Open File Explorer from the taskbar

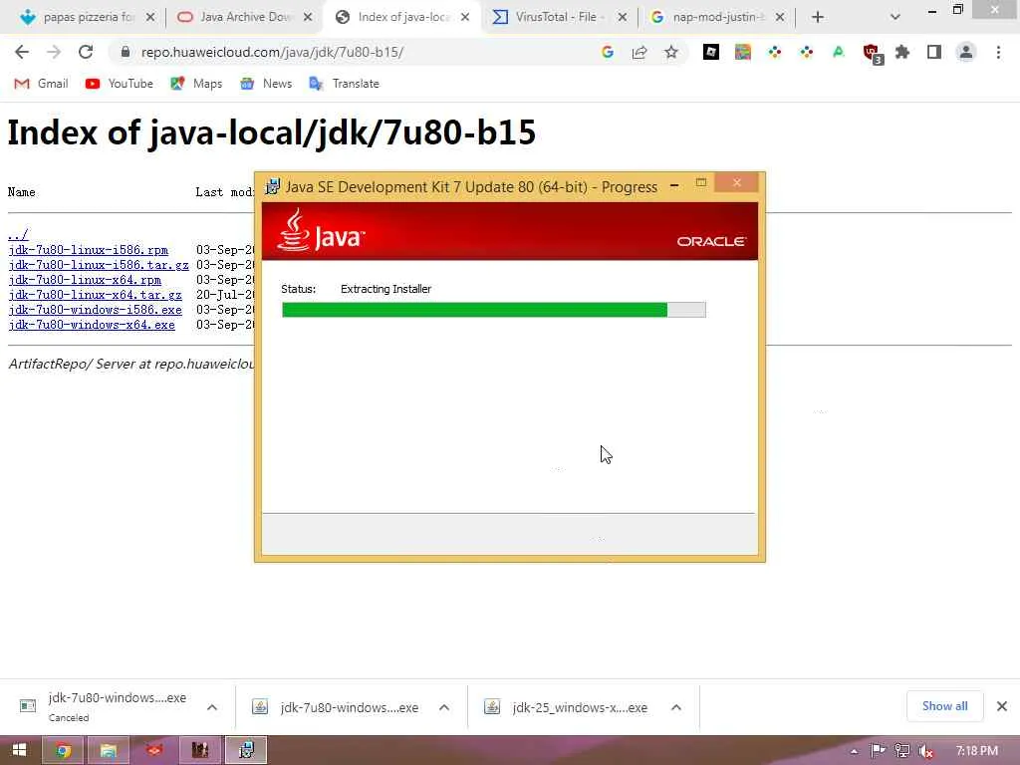108,750
